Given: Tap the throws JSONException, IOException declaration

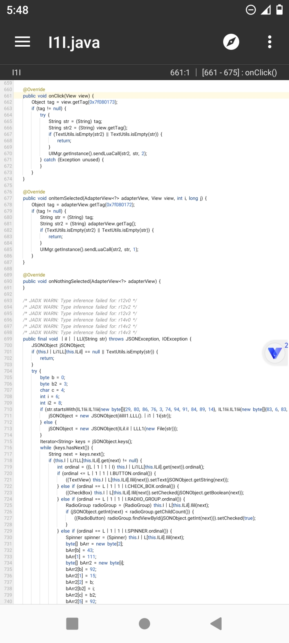Looking at the screenshot, I should point(150,339).
